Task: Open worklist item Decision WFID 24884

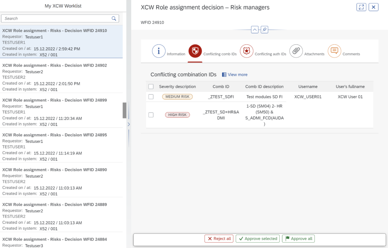Action: click(x=61, y=240)
